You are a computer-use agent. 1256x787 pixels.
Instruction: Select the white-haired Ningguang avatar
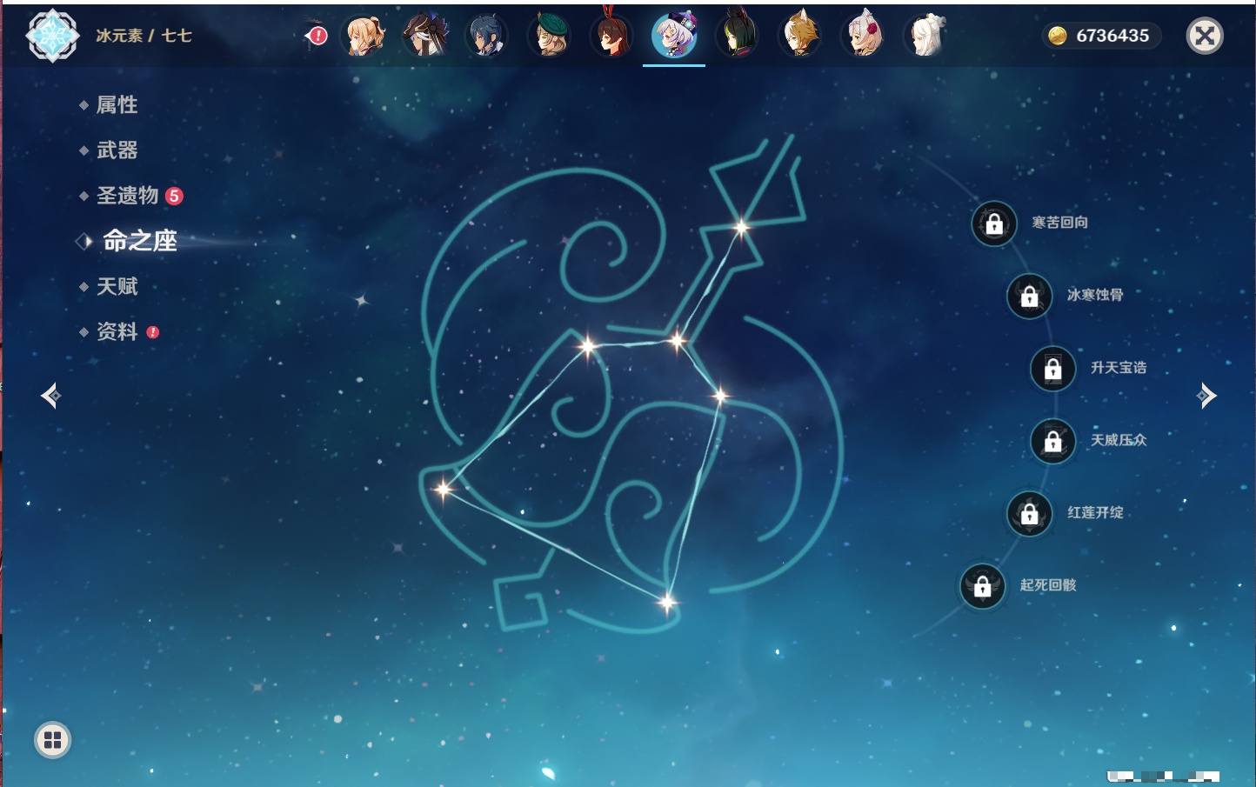(926, 36)
